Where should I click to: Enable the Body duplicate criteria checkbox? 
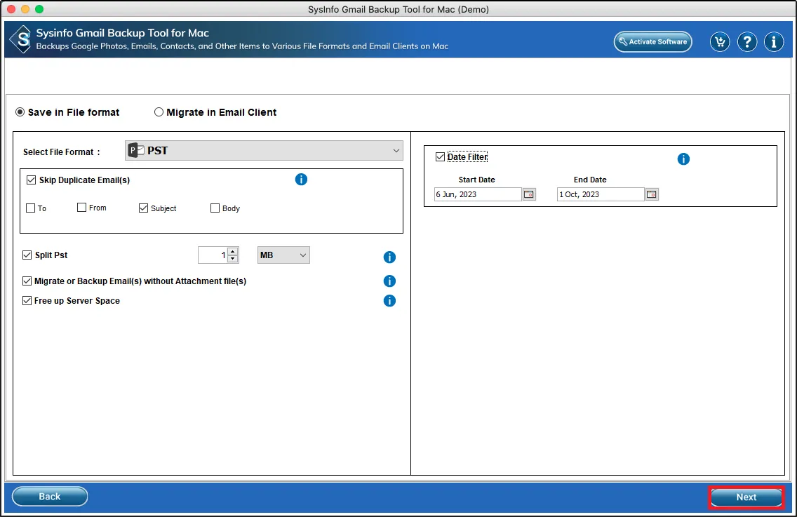point(215,208)
